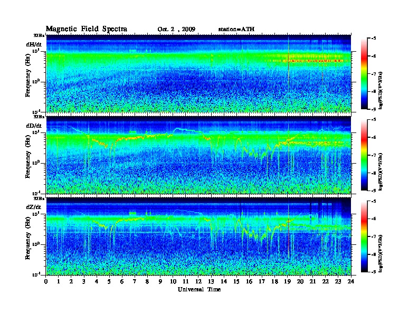418x323 pixels.
Task: Click the 'Frequency (Hz)' label of dH/dt panel
Action: (x=28, y=75)
